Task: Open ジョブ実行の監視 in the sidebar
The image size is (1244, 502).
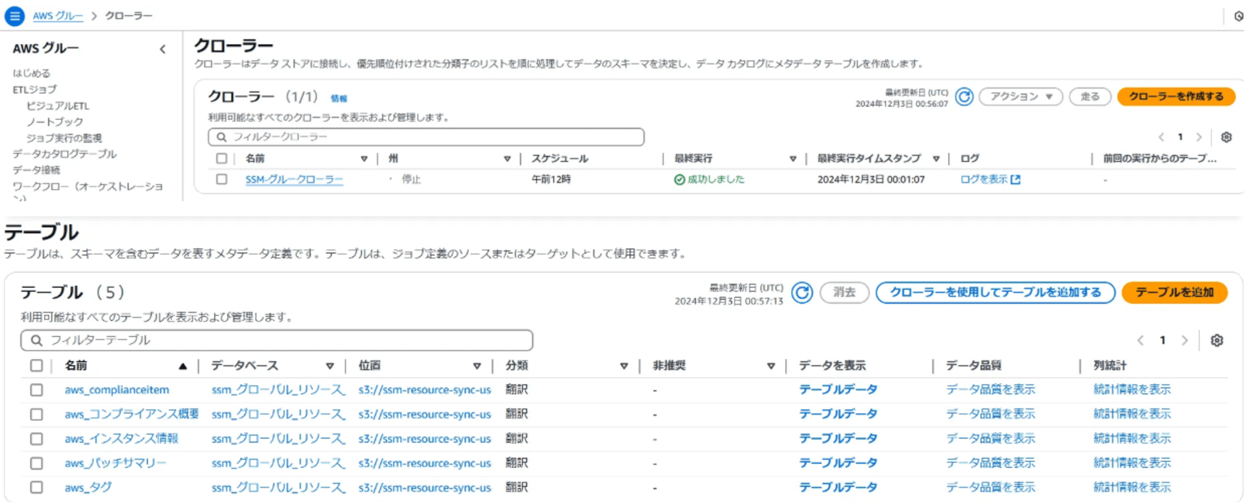Action: click(x=64, y=138)
